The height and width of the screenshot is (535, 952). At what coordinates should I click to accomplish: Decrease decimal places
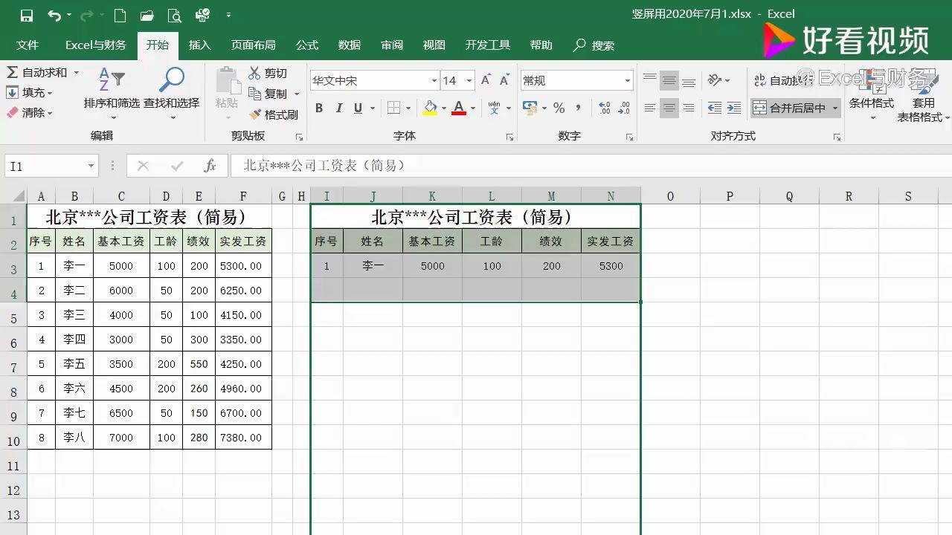(x=625, y=108)
